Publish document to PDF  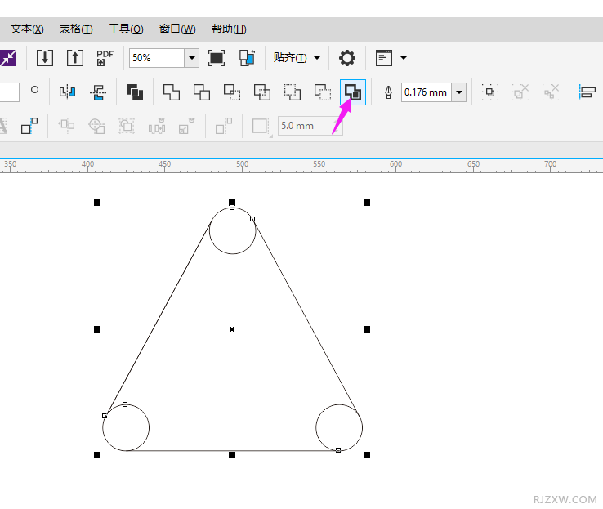click(x=105, y=58)
